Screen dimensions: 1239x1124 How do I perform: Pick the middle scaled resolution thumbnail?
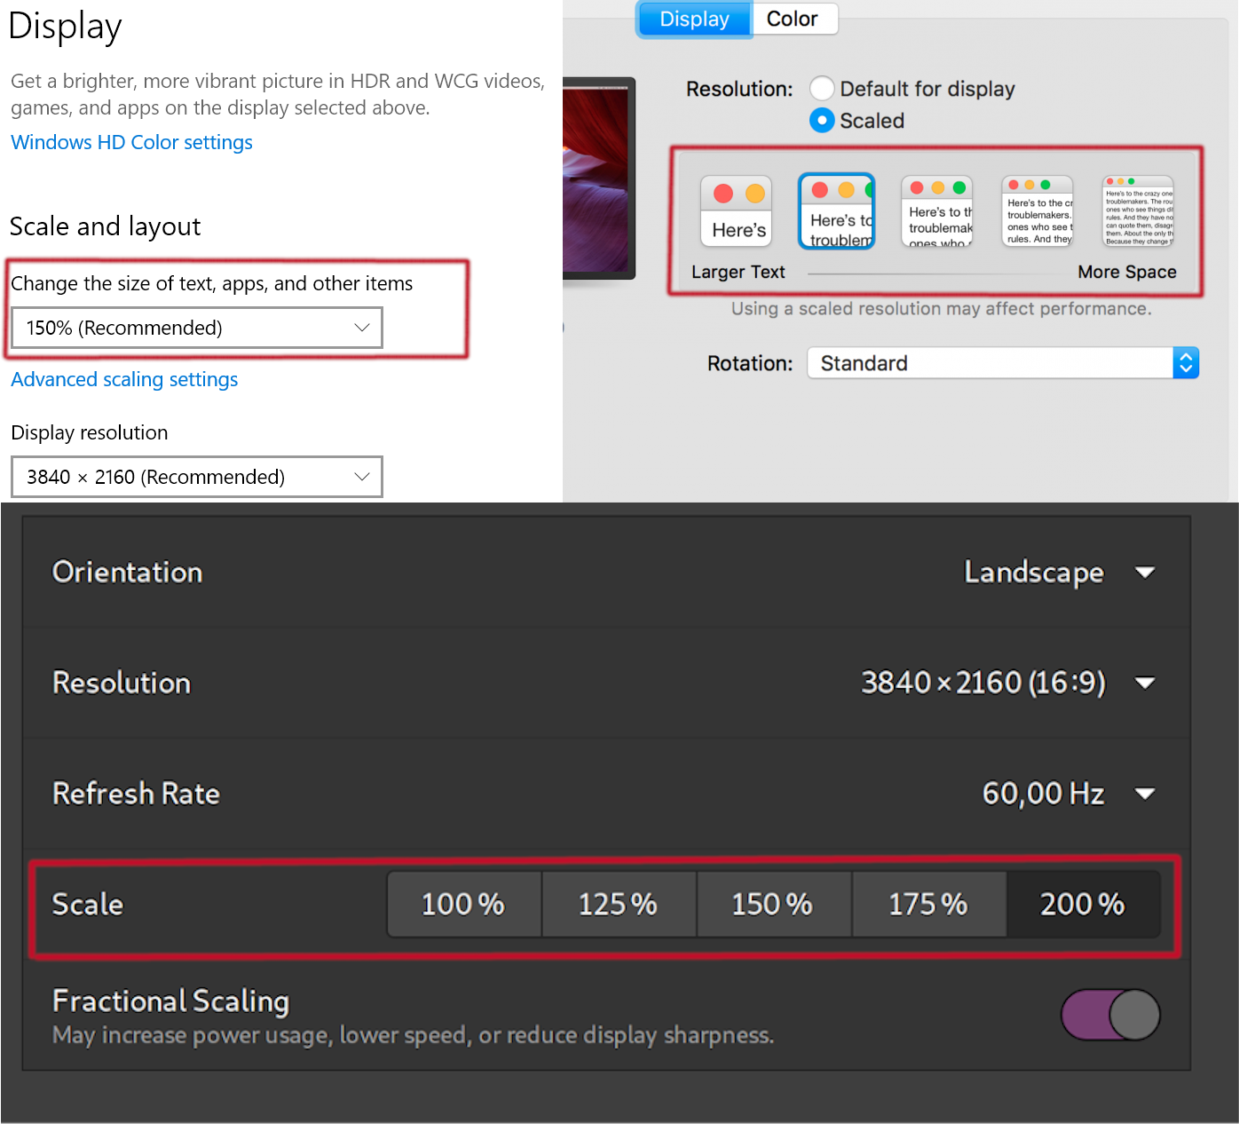(936, 211)
